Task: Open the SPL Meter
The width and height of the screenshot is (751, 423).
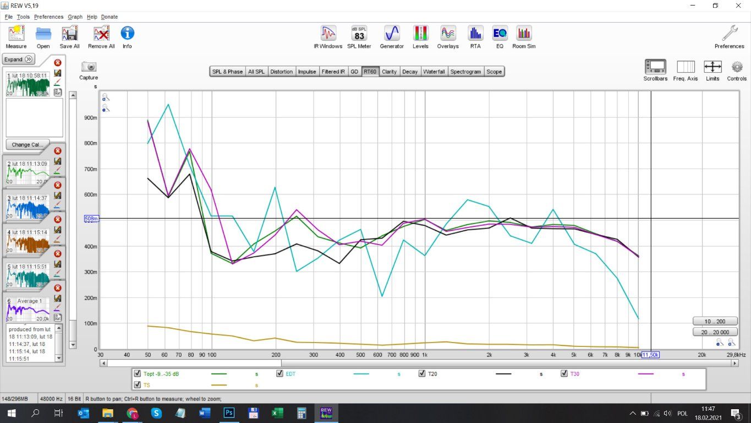Action: (x=359, y=37)
